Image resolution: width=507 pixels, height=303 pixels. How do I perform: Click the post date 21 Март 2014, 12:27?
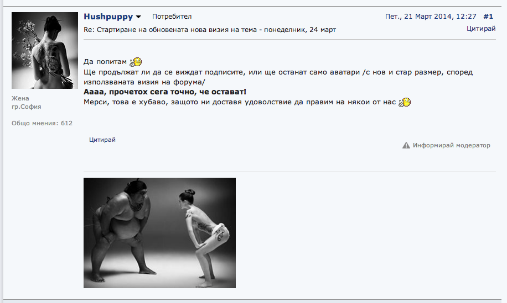coord(431,17)
